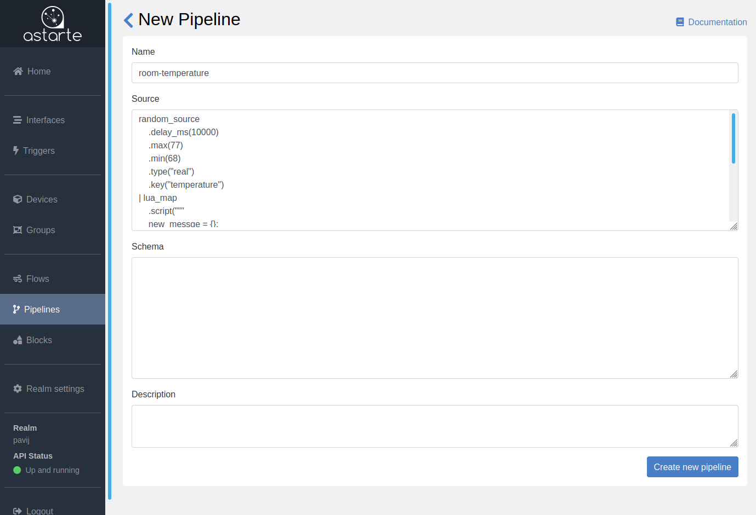Image resolution: width=756 pixels, height=515 pixels.
Task: Click the Source textarea scrollbar thumb
Action: click(x=733, y=138)
